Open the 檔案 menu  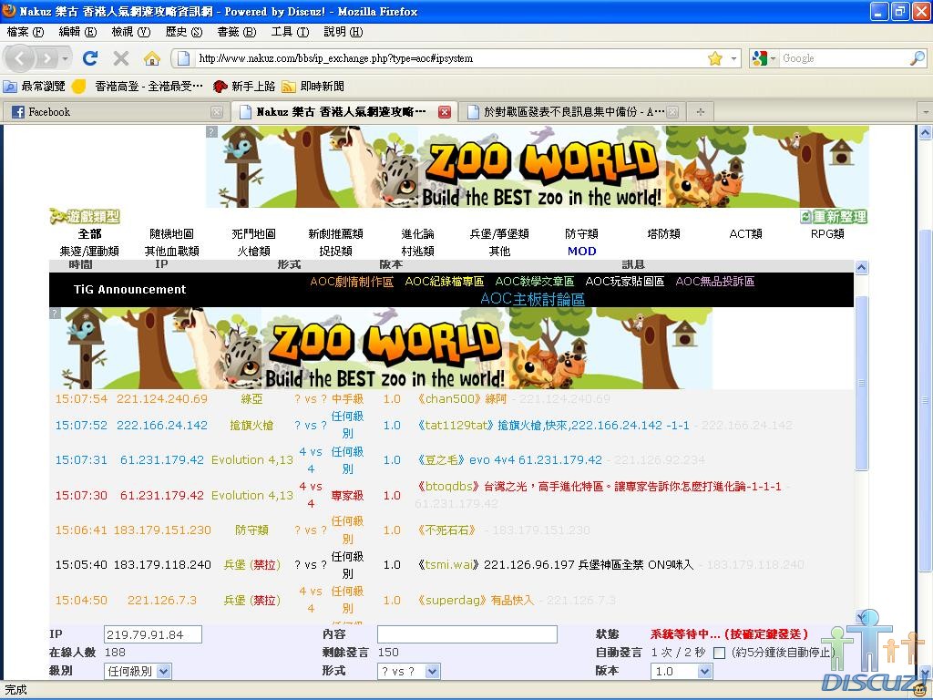tap(25, 32)
